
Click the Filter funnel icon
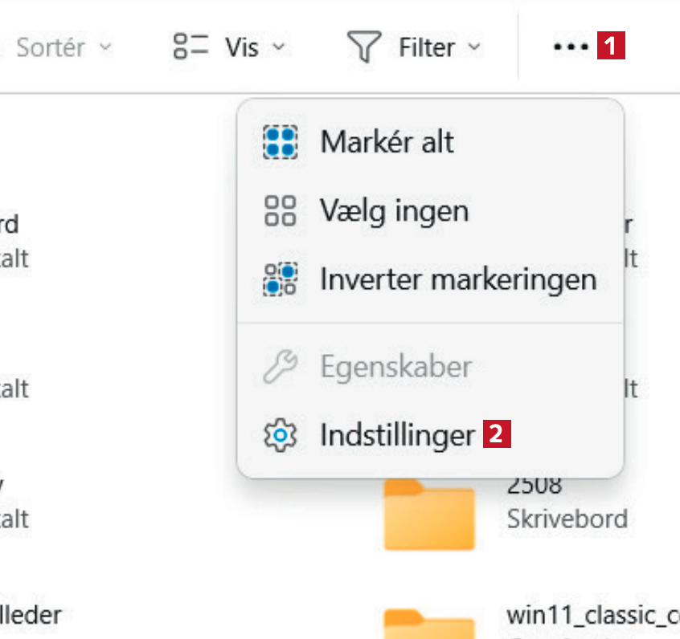tap(364, 47)
